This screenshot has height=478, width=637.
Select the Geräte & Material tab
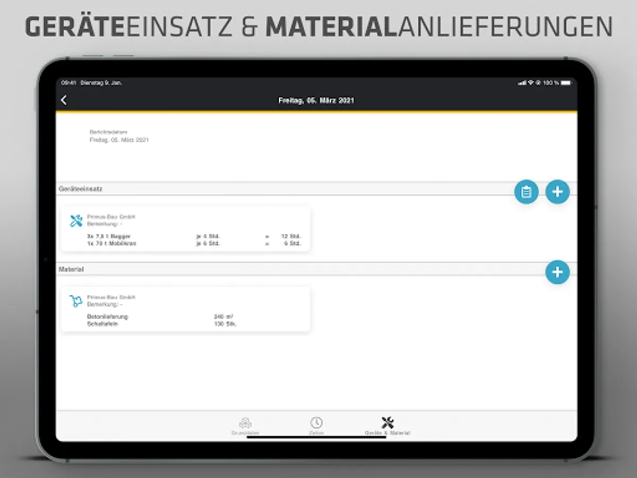388,426
